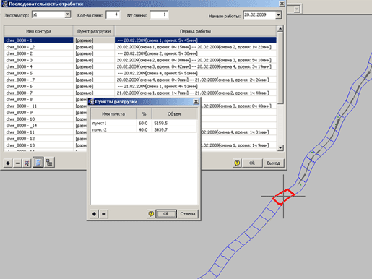
Task: Click the minus button below the contour sequence list
Action: click(17, 163)
